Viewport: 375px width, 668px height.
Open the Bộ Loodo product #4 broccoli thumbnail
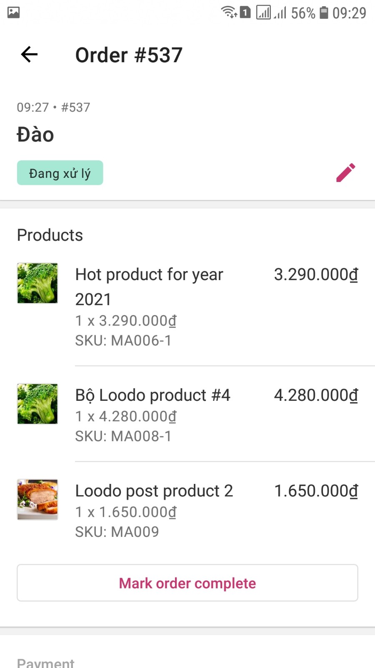point(37,404)
